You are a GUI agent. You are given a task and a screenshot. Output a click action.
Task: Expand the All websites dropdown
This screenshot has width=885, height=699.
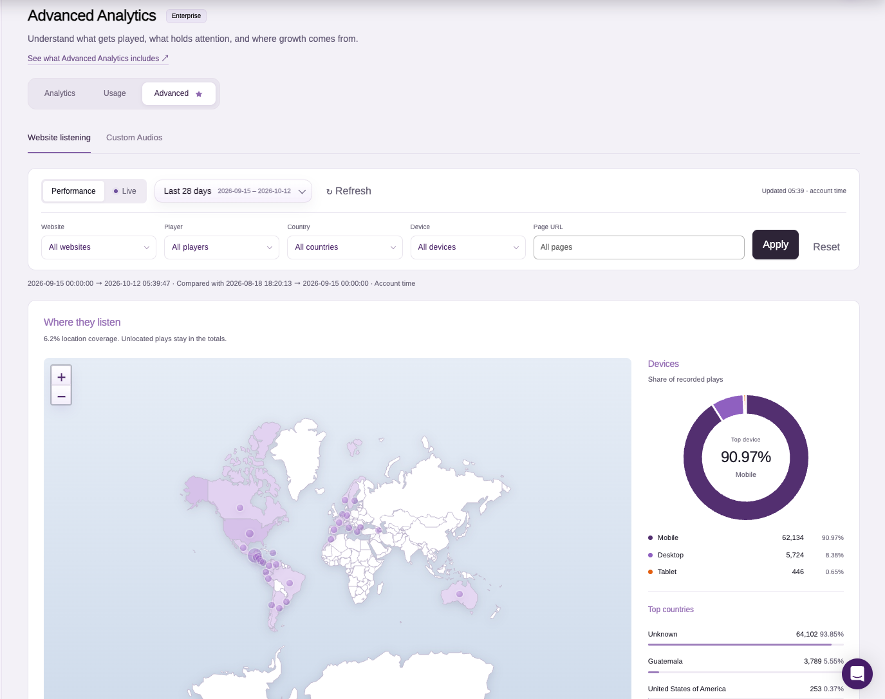(x=98, y=247)
